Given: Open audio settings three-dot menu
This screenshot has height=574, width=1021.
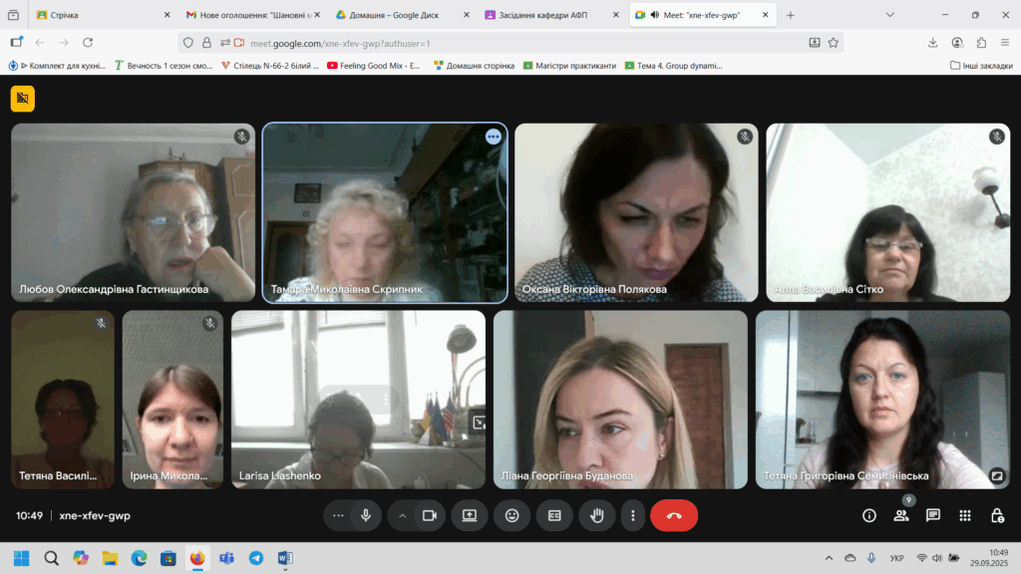Looking at the screenshot, I should (339, 515).
